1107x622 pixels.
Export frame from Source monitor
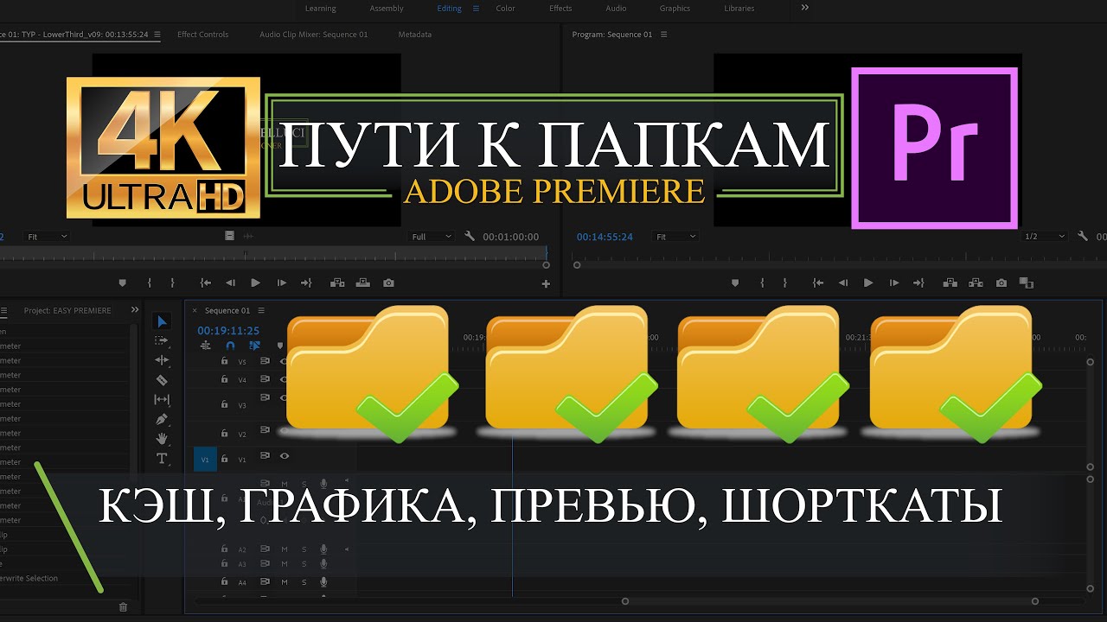coord(389,282)
